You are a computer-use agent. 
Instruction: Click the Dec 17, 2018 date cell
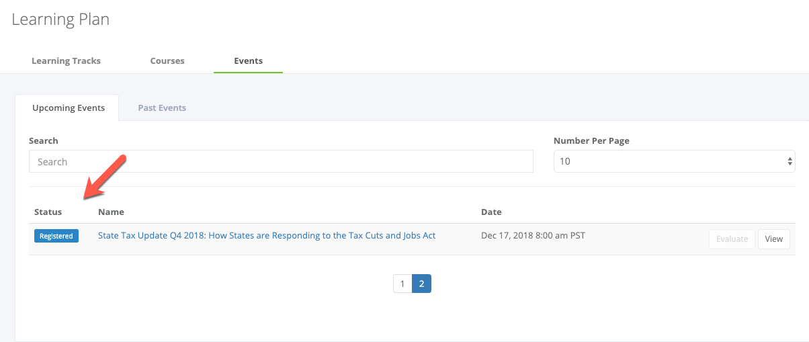tap(534, 236)
